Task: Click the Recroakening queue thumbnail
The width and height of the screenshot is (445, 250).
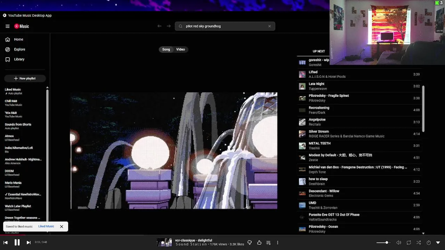Action: pos(302,110)
